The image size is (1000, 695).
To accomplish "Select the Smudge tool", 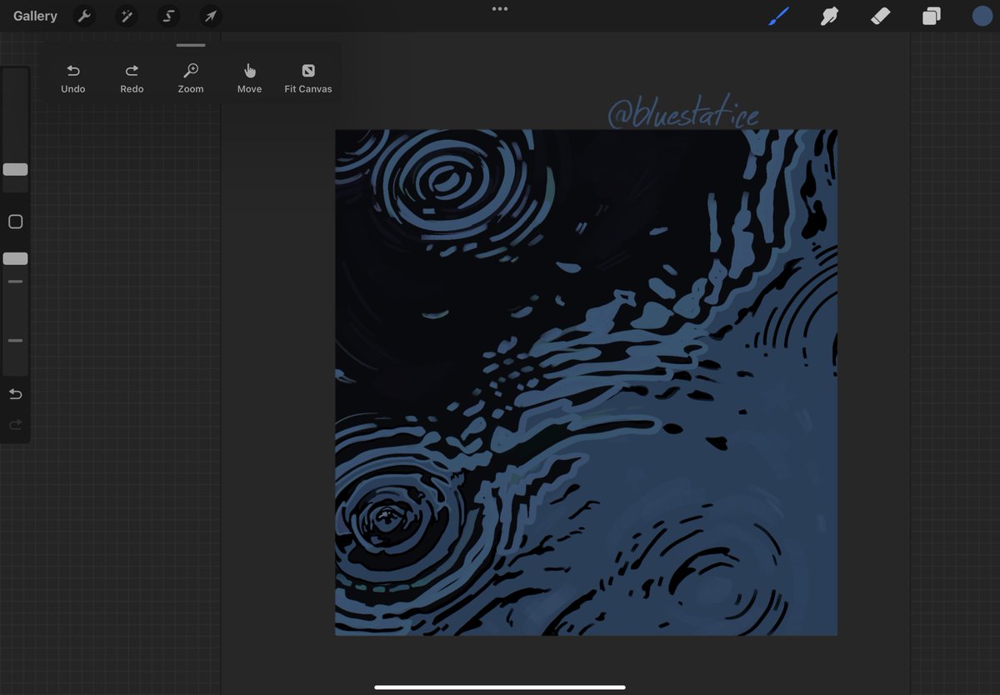I will coord(829,16).
